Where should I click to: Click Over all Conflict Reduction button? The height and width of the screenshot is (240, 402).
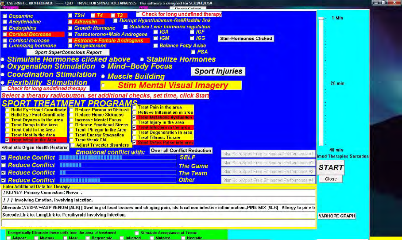tap(181, 151)
